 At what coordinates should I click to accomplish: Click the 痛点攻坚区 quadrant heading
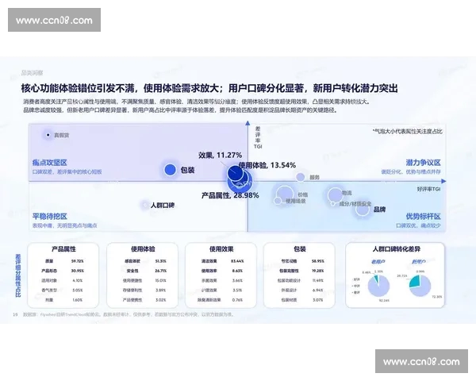tap(50, 163)
